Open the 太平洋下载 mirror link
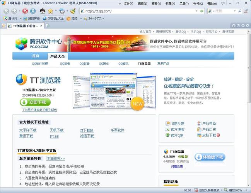 click(28, 130)
